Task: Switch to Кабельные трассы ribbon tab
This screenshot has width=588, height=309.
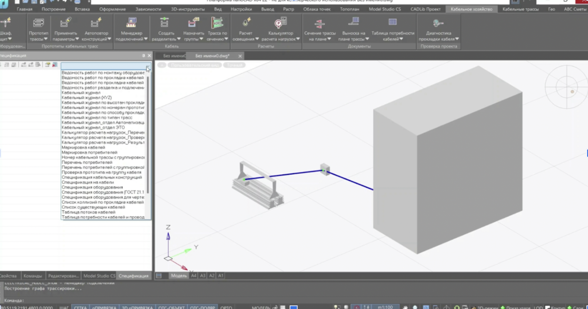Action: (520, 9)
